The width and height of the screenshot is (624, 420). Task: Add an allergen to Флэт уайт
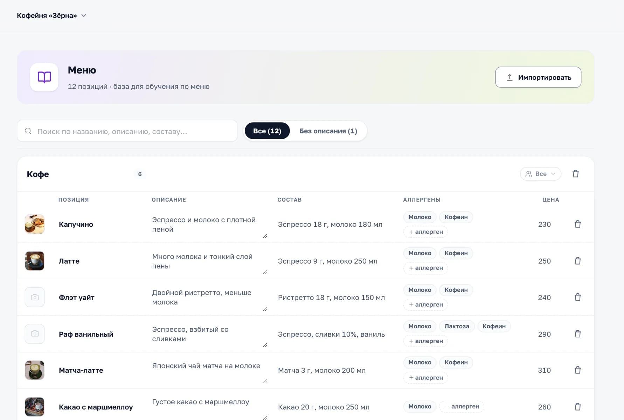(x=426, y=304)
